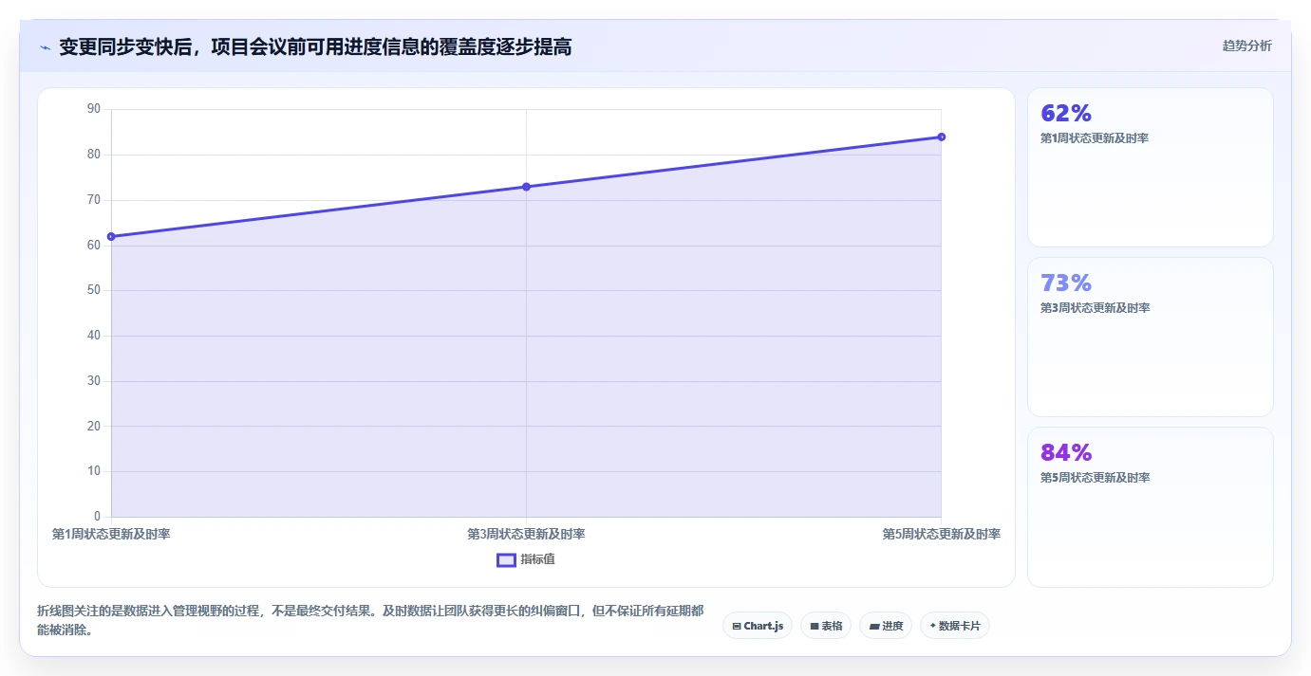
Task: Select the 第1周 data point at 62
Action: click(x=111, y=236)
